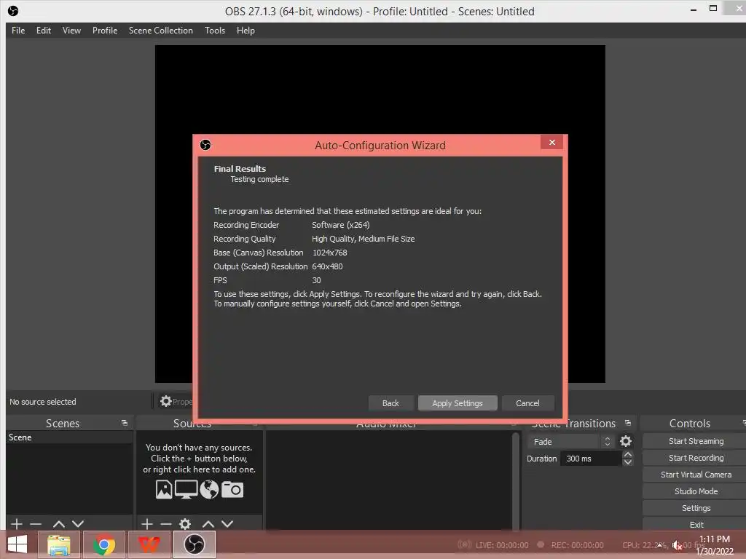Move source up arrow icon
The height and width of the screenshot is (559, 746).
tap(208, 524)
